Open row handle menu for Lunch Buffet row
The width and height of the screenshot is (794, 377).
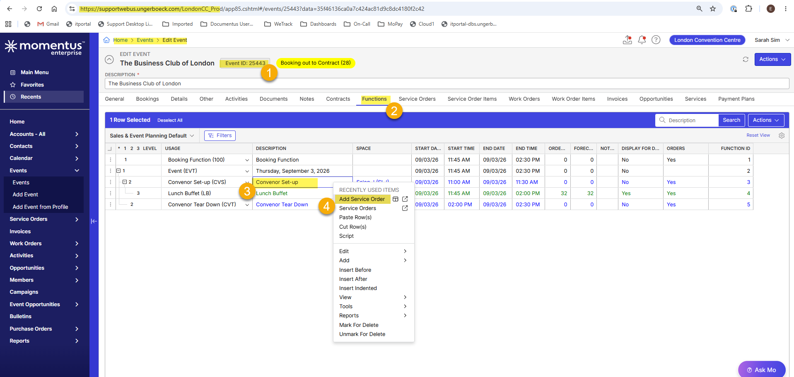[x=111, y=193]
